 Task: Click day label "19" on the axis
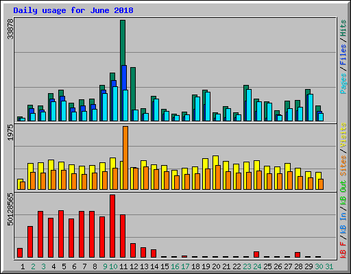pyautogui.click(x=206, y=266)
